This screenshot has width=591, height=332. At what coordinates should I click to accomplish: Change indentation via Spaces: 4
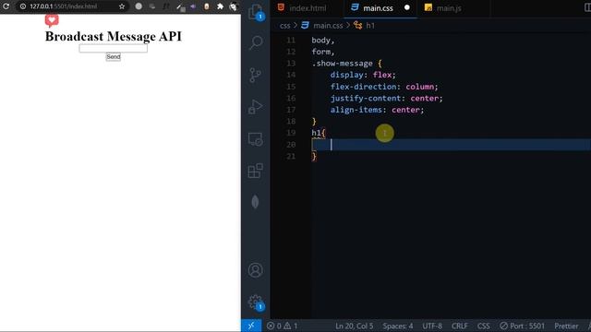(x=398, y=326)
